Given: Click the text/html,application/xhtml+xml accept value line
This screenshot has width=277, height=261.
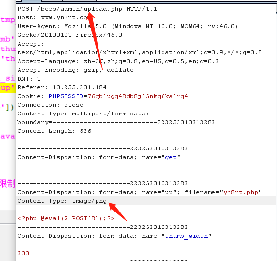Looking at the screenshot, I should [x=140, y=52].
